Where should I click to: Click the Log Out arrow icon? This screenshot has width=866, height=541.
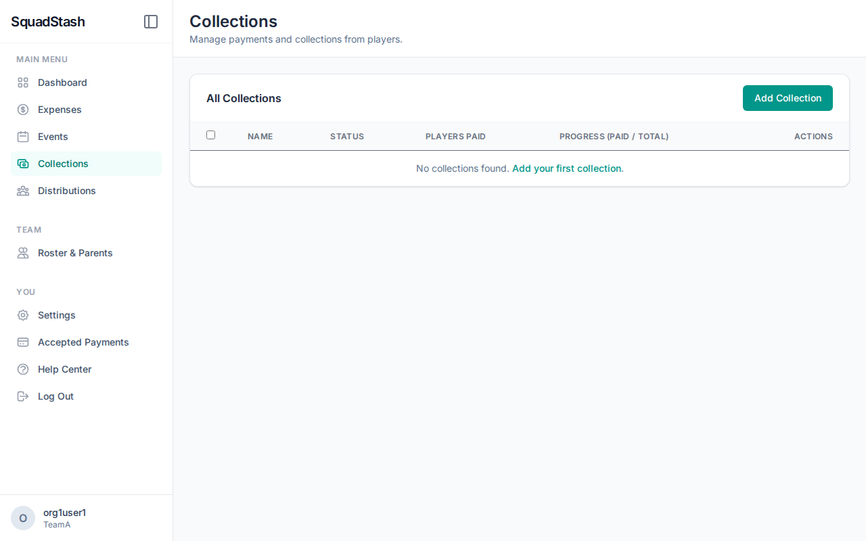coord(22,396)
